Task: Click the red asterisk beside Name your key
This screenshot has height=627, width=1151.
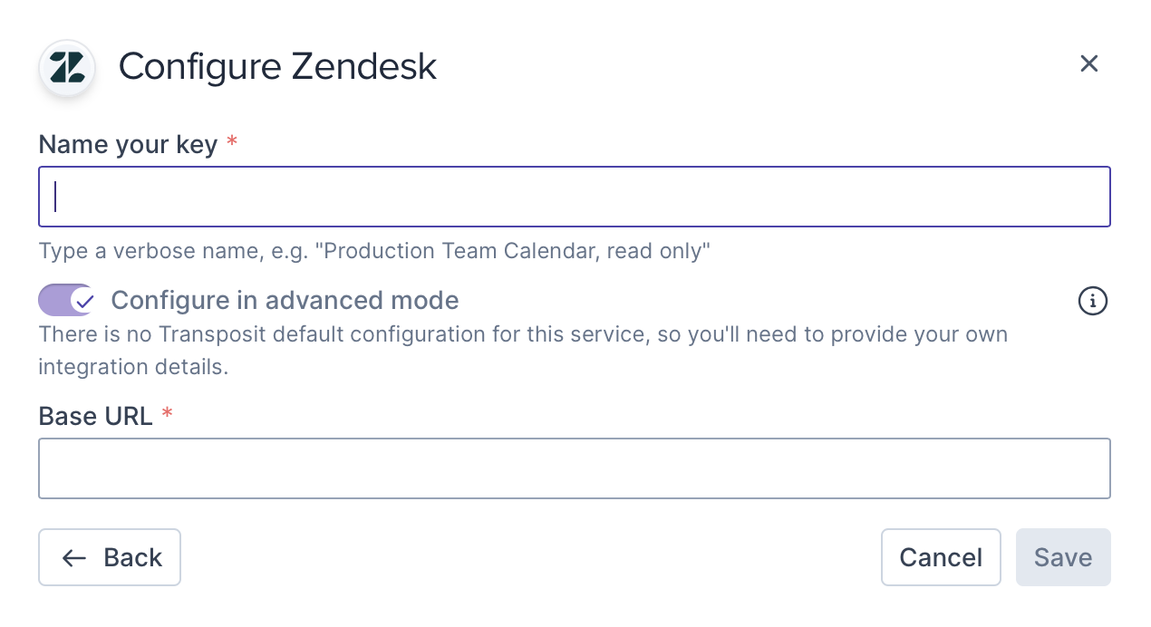Action: point(232,143)
